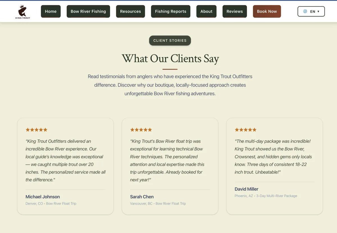This screenshot has height=233, width=337.
Task: Click the star rating in David Miller's review
Action: click(x=245, y=130)
